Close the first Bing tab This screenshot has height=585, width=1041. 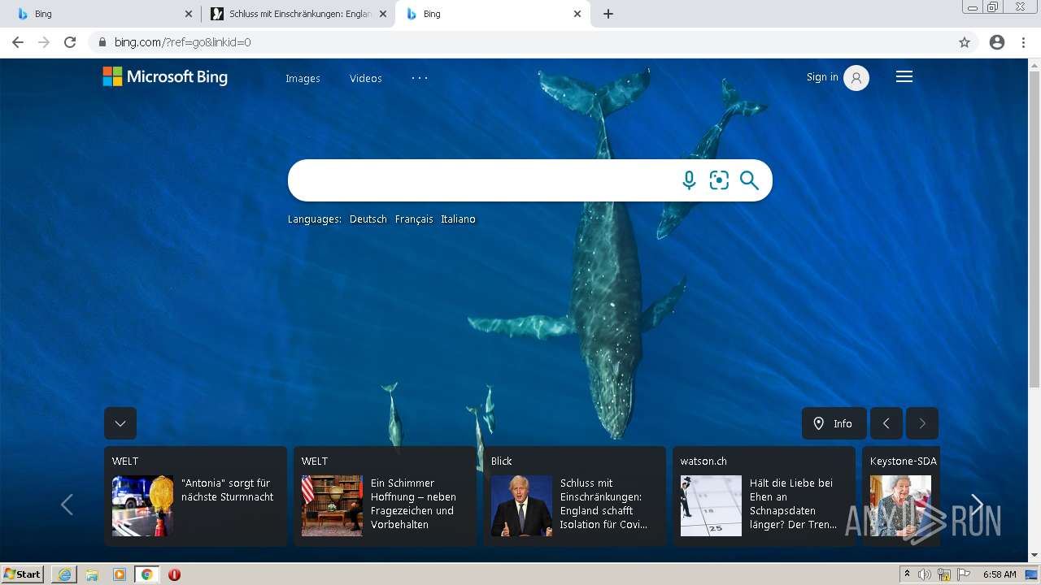pyautogui.click(x=189, y=14)
